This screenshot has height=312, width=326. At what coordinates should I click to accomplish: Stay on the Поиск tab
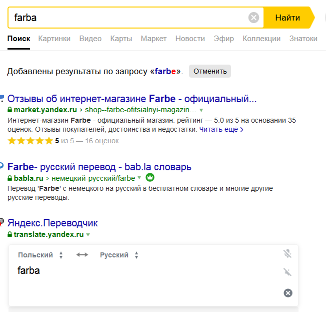click(18, 39)
